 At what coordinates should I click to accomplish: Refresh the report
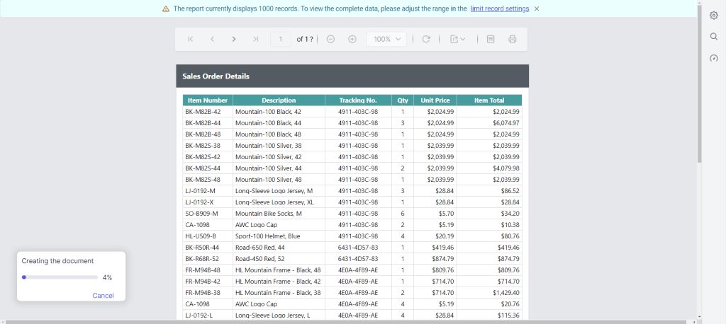tap(426, 40)
